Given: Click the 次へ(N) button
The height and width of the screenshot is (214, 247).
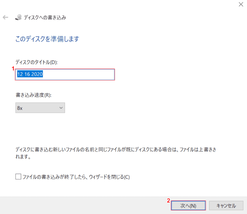Looking at the screenshot, I should click(188, 205).
